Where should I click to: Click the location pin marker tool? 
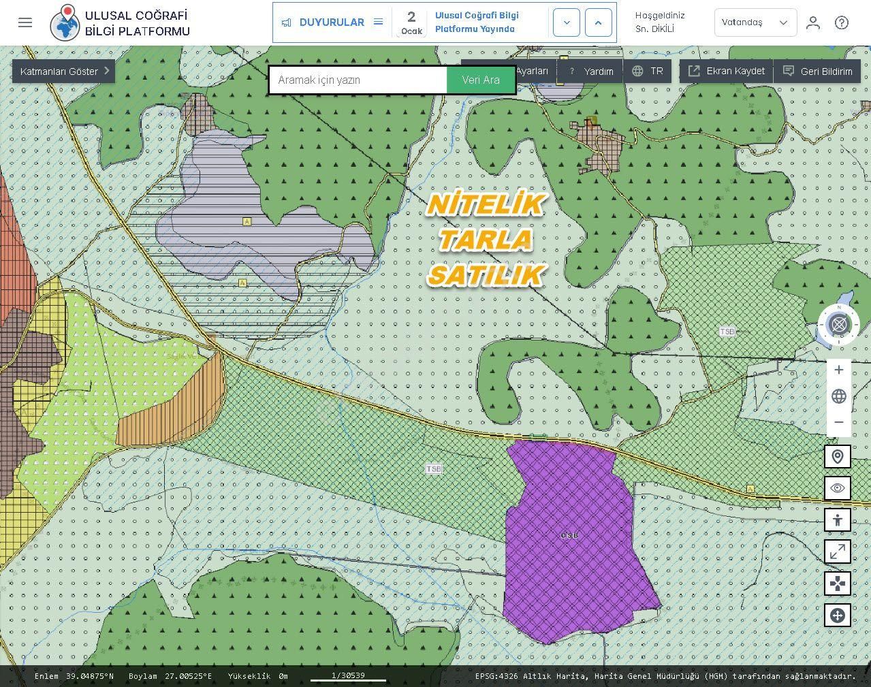click(x=837, y=456)
